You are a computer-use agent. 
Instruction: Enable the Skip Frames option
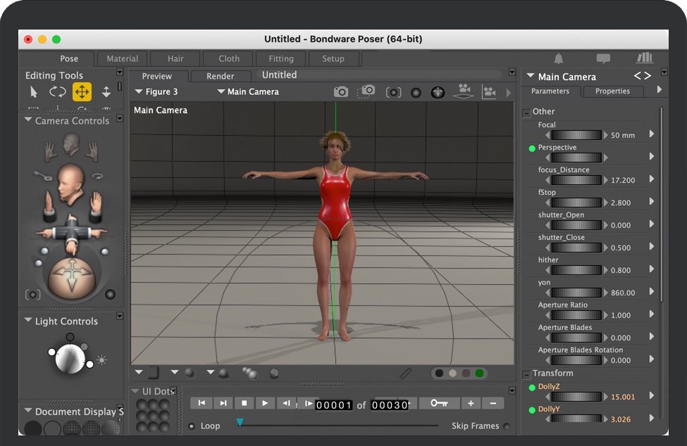507,426
